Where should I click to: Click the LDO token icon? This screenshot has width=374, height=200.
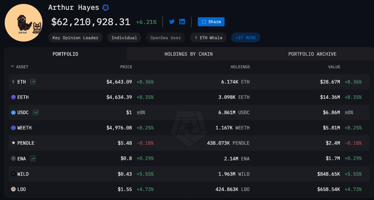pyautogui.click(x=13, y=189)
